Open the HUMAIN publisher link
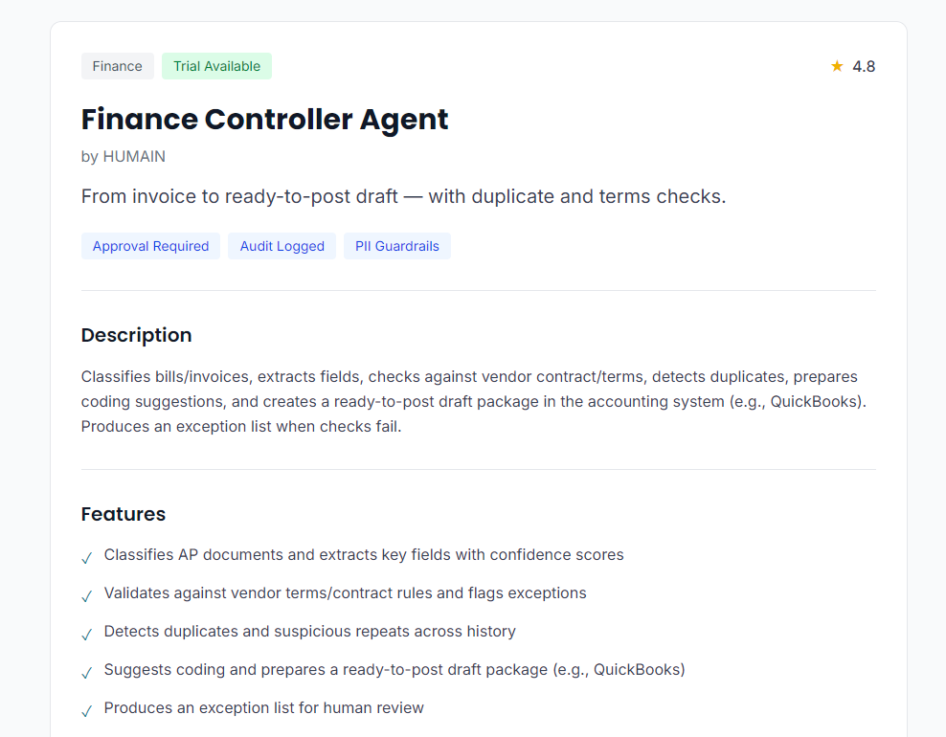 134,157
